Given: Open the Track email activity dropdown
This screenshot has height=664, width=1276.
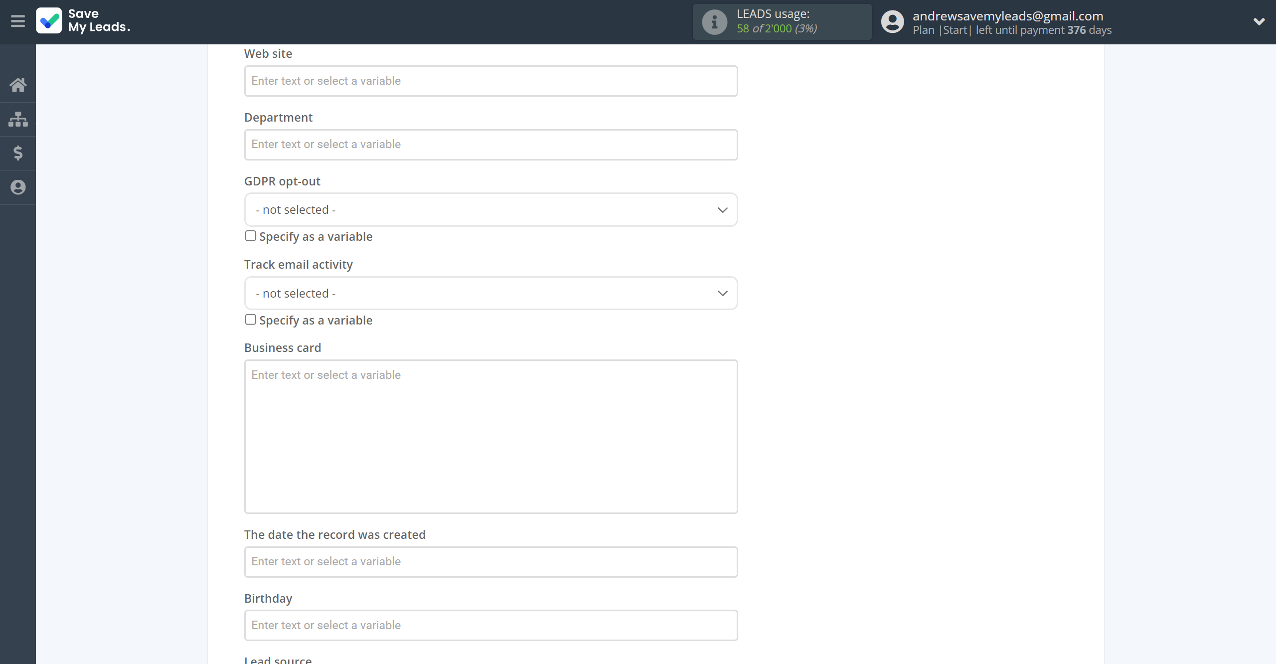Looking at the screenshot, I should 491,294.
